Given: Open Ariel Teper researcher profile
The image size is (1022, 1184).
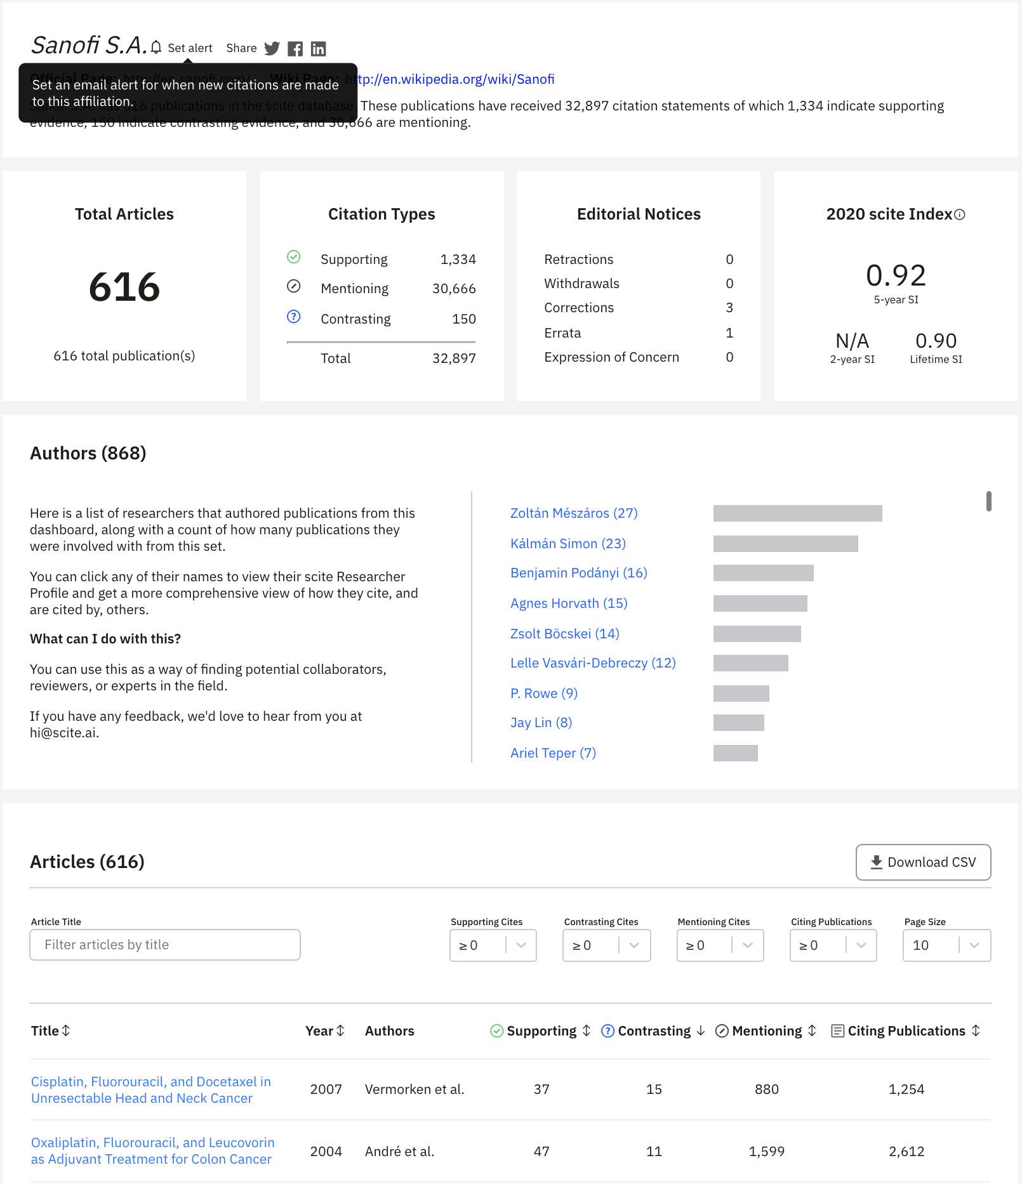Looking at the screenshot, I should pos(554,753).
